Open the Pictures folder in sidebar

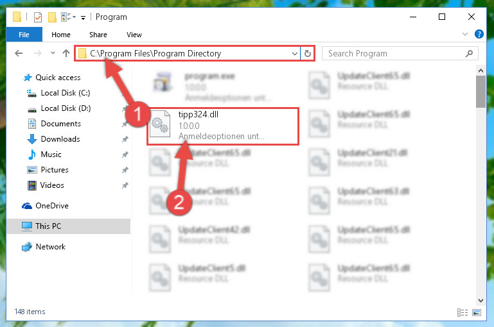click(48, 170)
